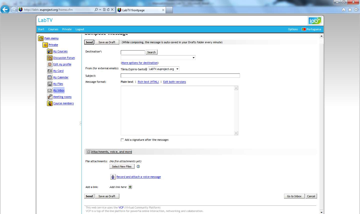This screenshot has width=360, height=214.
Task: Click the green plus add link icon
Action: (x=130, y=187)
